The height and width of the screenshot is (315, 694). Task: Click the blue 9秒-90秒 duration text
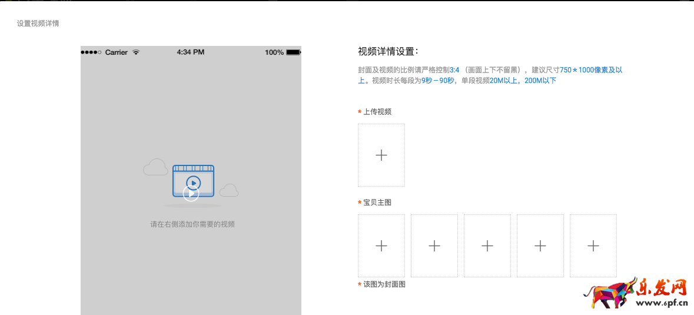point(437,81)
